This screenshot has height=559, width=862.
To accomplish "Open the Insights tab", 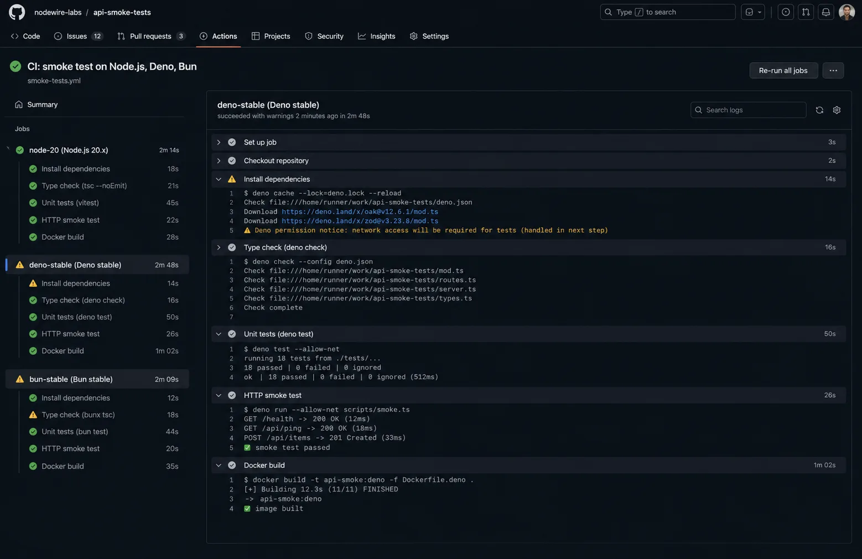I will [x=376, y=37].
